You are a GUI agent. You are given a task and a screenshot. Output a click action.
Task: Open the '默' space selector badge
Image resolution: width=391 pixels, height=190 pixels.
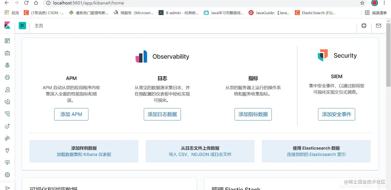tap(22, 26)
